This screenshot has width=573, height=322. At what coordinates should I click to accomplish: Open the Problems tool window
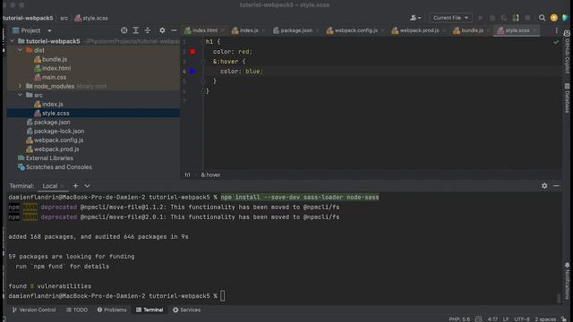pyautogui.click(x=112, y=310)
